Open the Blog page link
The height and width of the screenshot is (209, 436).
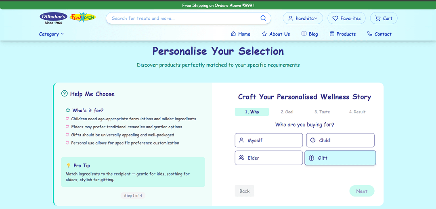coord(310,34)
